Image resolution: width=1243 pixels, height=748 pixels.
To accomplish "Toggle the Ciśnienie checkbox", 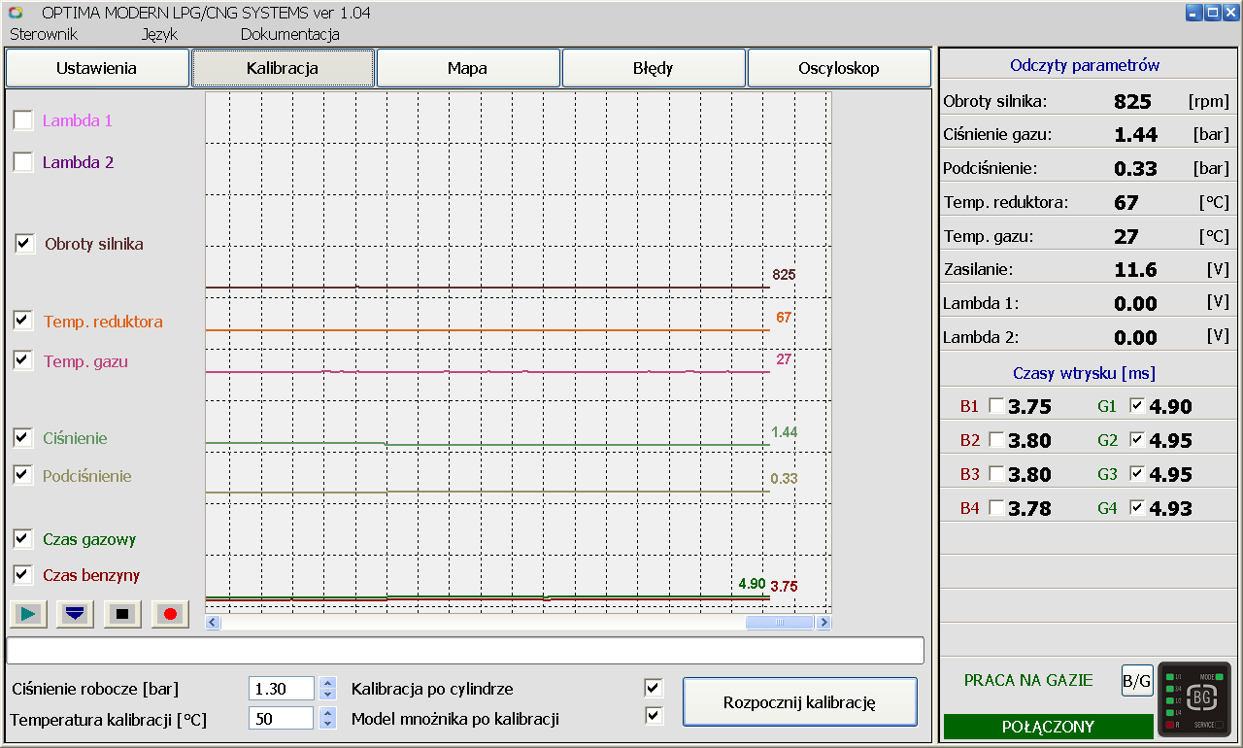I will [22, 437].
